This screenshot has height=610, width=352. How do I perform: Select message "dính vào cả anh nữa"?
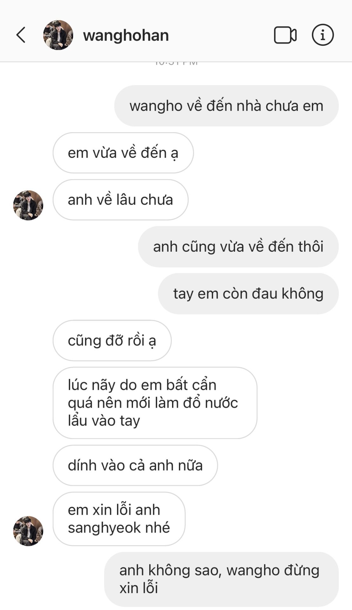(x=135, y=465)
